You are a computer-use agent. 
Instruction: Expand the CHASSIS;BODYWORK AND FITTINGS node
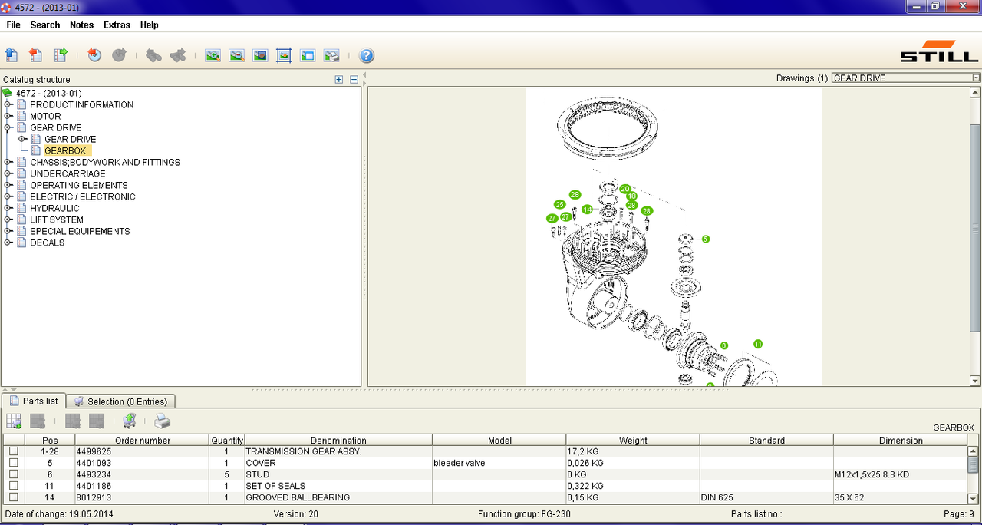8,162
